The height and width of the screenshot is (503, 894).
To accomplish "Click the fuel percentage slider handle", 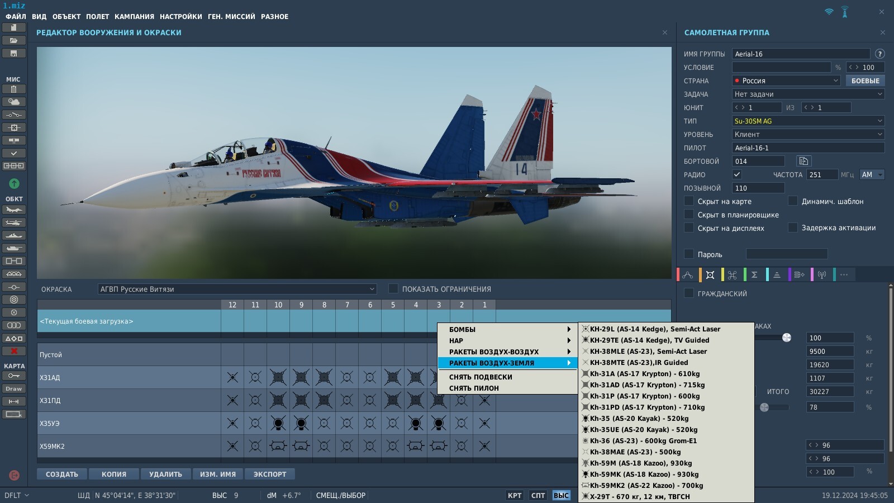I will (x=787, y=338).
